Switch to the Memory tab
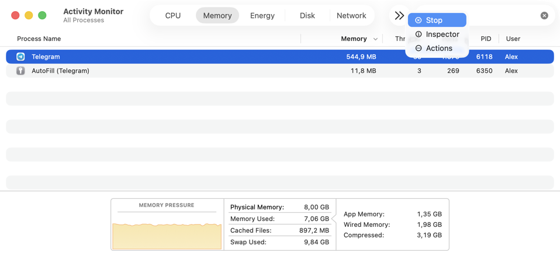560x259 pixels. [x=217, y=16]
